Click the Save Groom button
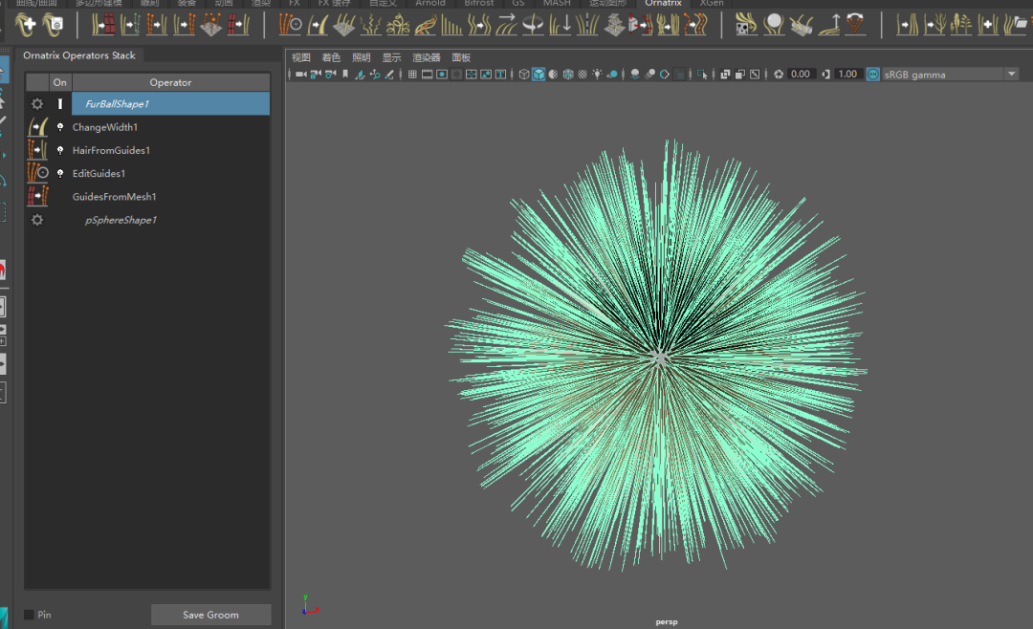The width and height of the screenshot is (1033, 629). tap(210, 615)
